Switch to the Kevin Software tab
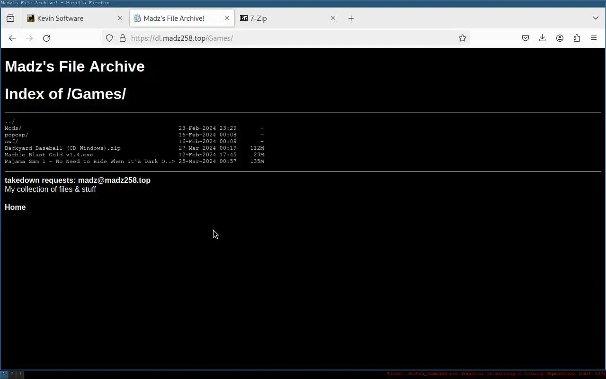 (75, 18)
